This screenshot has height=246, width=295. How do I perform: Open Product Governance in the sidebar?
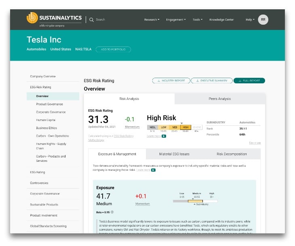(x=49, y=104)
